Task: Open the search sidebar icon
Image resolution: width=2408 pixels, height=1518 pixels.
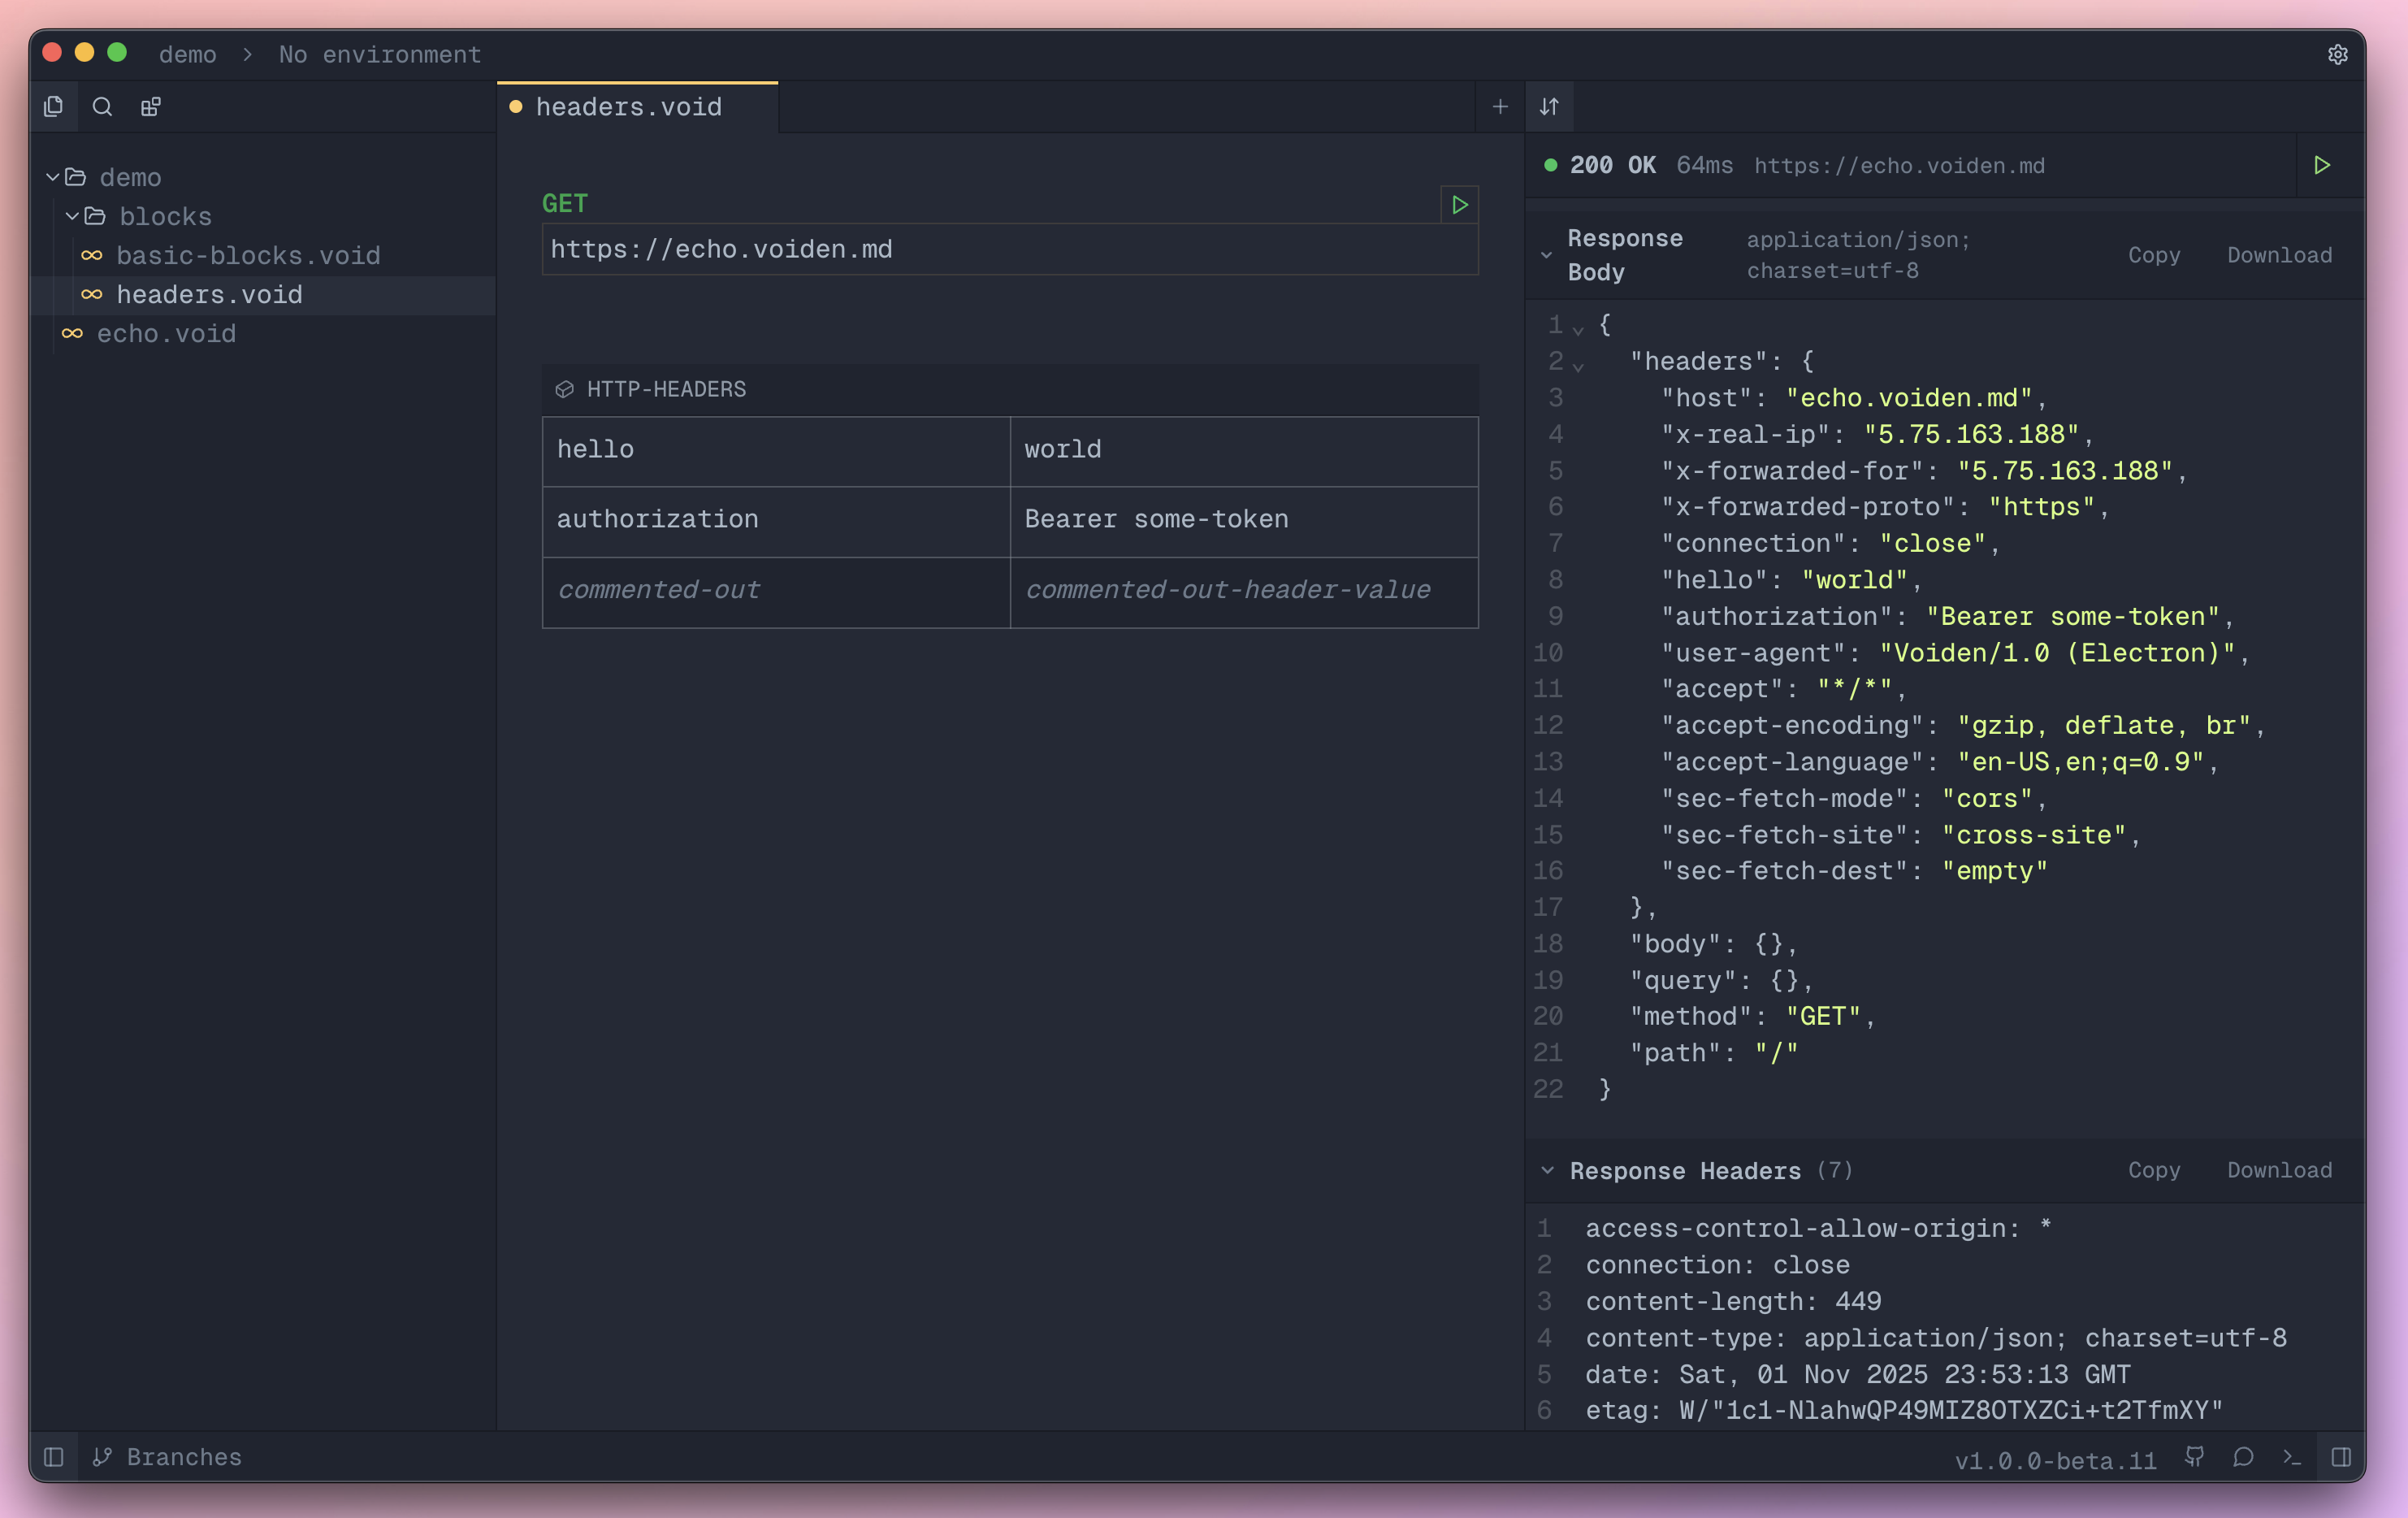Action: (102, 107)
